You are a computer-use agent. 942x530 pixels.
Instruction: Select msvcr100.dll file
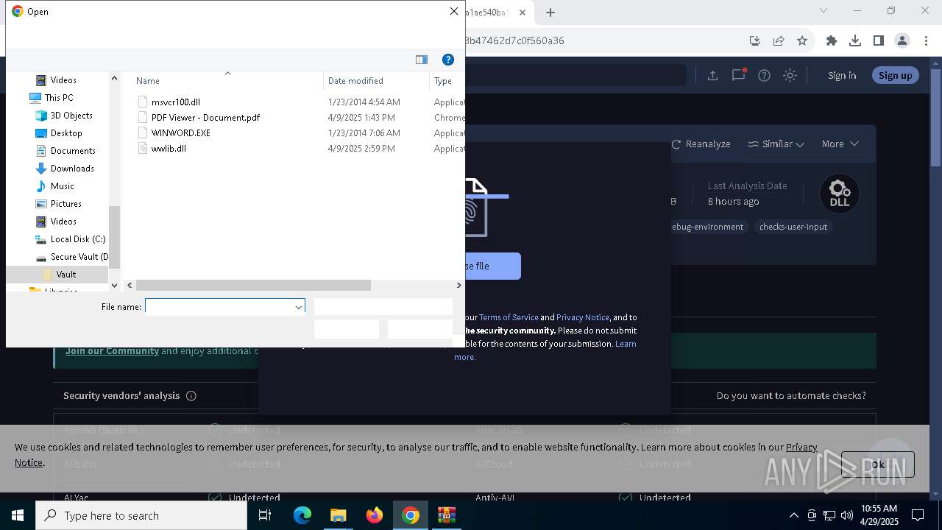pos(175,102)
